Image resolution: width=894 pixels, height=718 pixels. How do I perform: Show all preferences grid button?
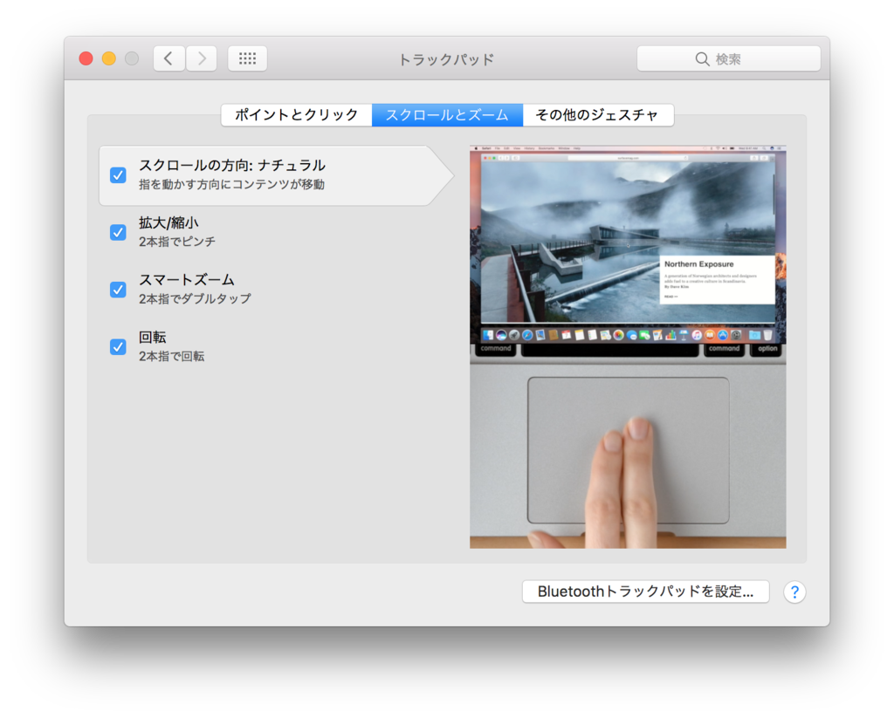(x=247, y=58)
